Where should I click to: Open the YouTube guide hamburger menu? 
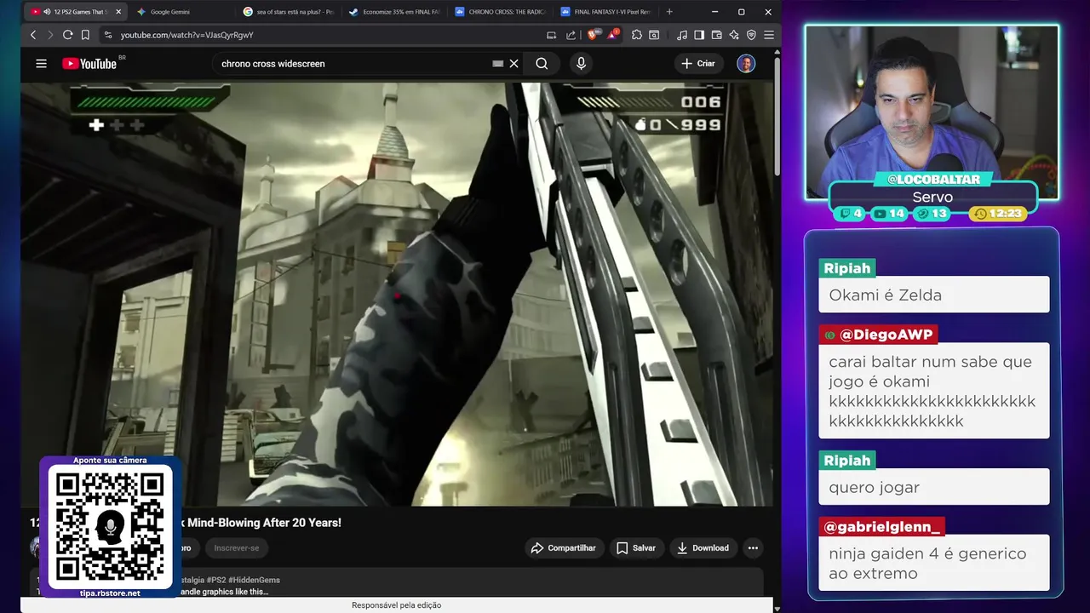(41, 64)
